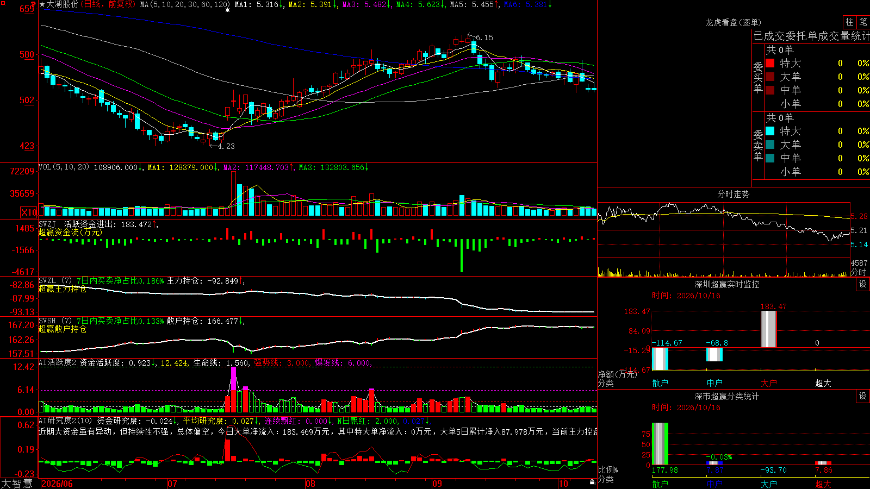The width and height of the screenshot is (870, 489).
Task: Open 设 settings for 深市超赢分类统计
Action: coord(863,397)
